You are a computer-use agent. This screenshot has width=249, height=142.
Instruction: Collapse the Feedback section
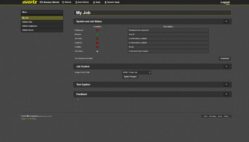226,94
